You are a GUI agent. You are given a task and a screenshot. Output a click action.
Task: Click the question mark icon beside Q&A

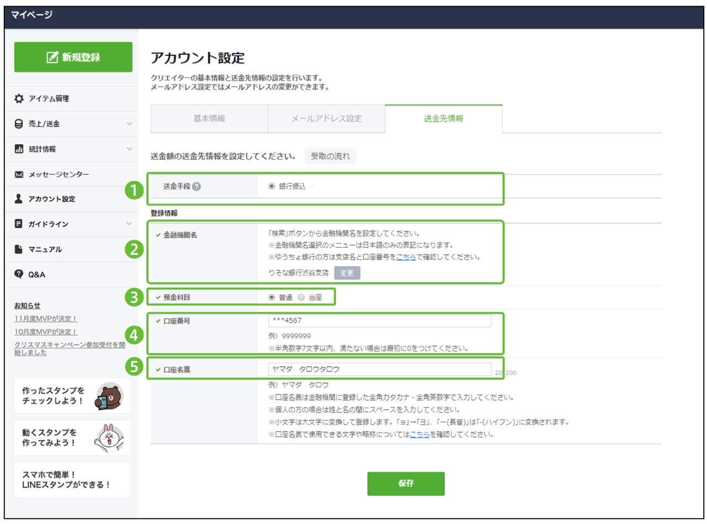(19, 274)
